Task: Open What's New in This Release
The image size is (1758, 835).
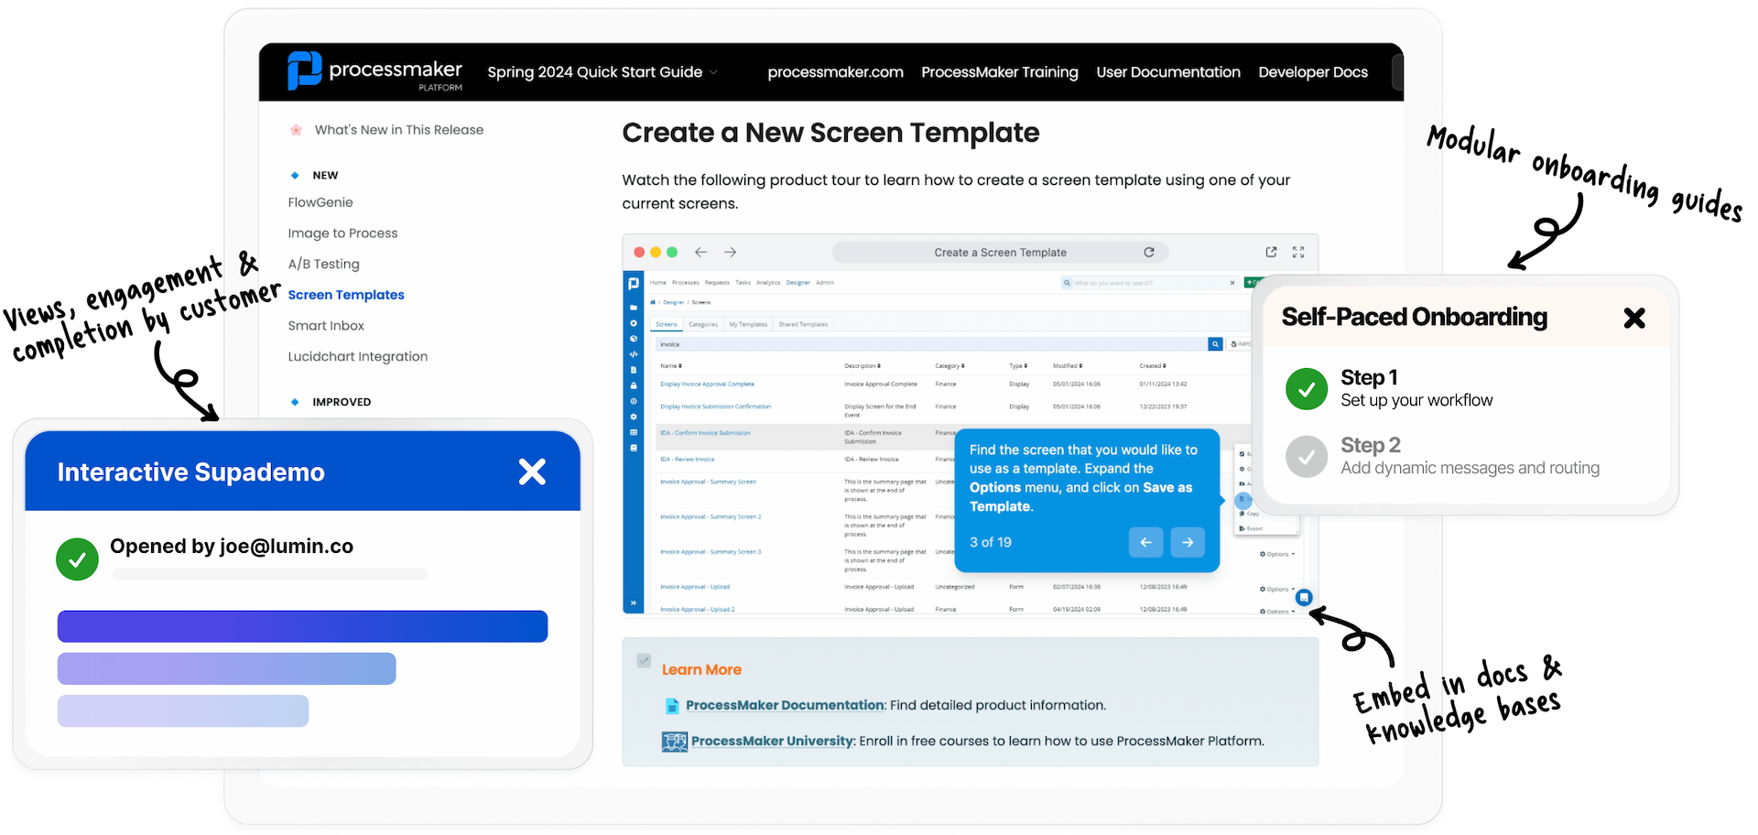Action: (x=399, y=130)
